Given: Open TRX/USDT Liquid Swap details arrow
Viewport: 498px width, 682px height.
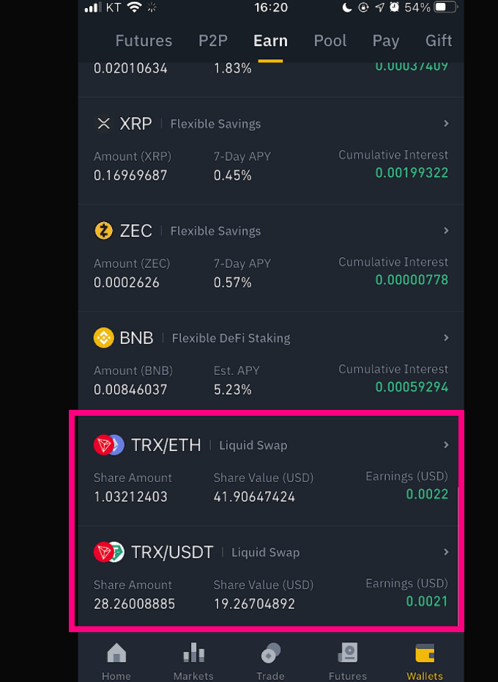Looking at the screenshot, I should point(446,552).
